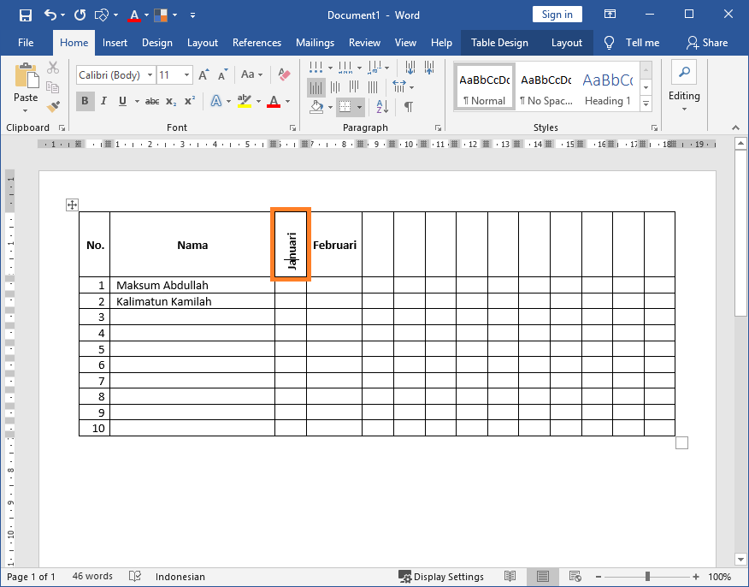749x587 pixels.
Task: Decrease the paragraph indent
Action: coord(410,68)
